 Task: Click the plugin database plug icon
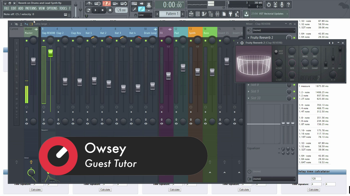231,14
